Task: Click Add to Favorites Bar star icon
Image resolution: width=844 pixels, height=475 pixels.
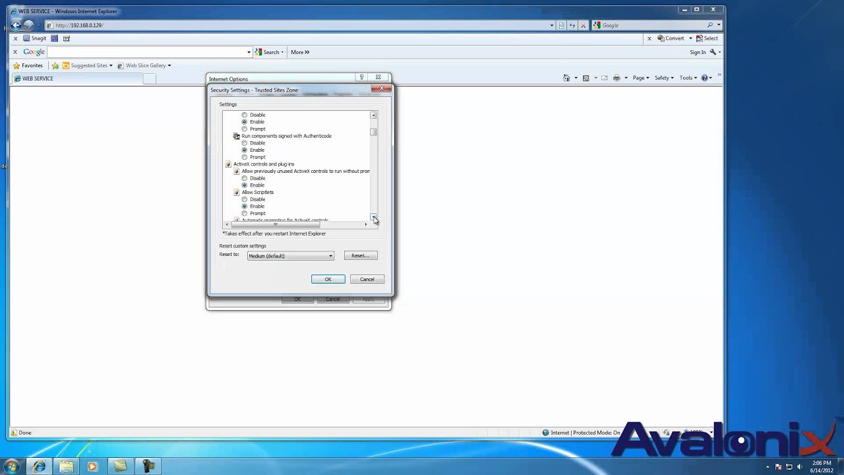Action: point(55,65)
